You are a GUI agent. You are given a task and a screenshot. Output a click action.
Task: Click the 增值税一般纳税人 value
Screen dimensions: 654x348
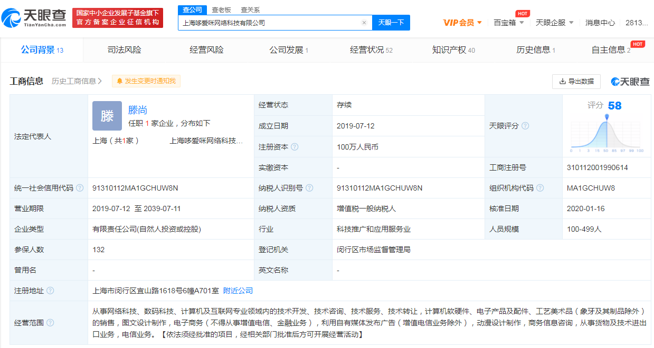click(x=366, y=208)
